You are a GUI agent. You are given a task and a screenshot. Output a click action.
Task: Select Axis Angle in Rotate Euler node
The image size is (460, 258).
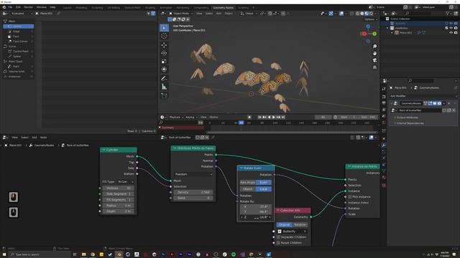pyautogui.click(x=248, y=183)
